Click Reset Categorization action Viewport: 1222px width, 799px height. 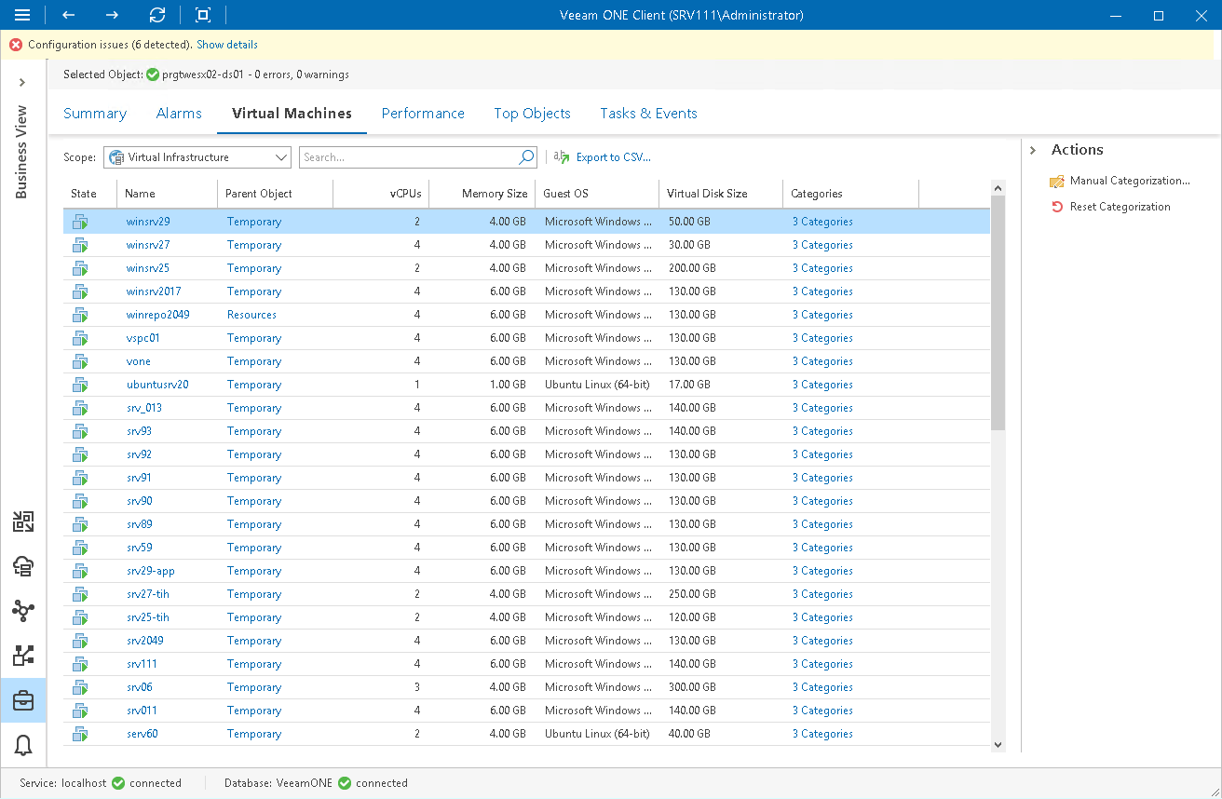tap(1120, 207)
